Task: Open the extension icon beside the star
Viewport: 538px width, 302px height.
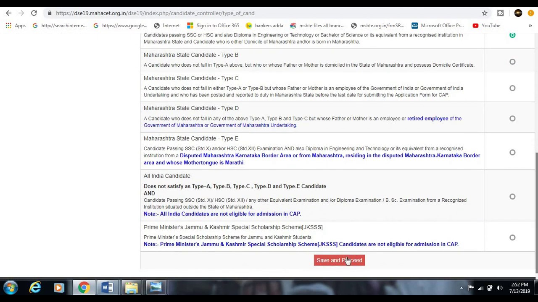Action: pos(500,13)
